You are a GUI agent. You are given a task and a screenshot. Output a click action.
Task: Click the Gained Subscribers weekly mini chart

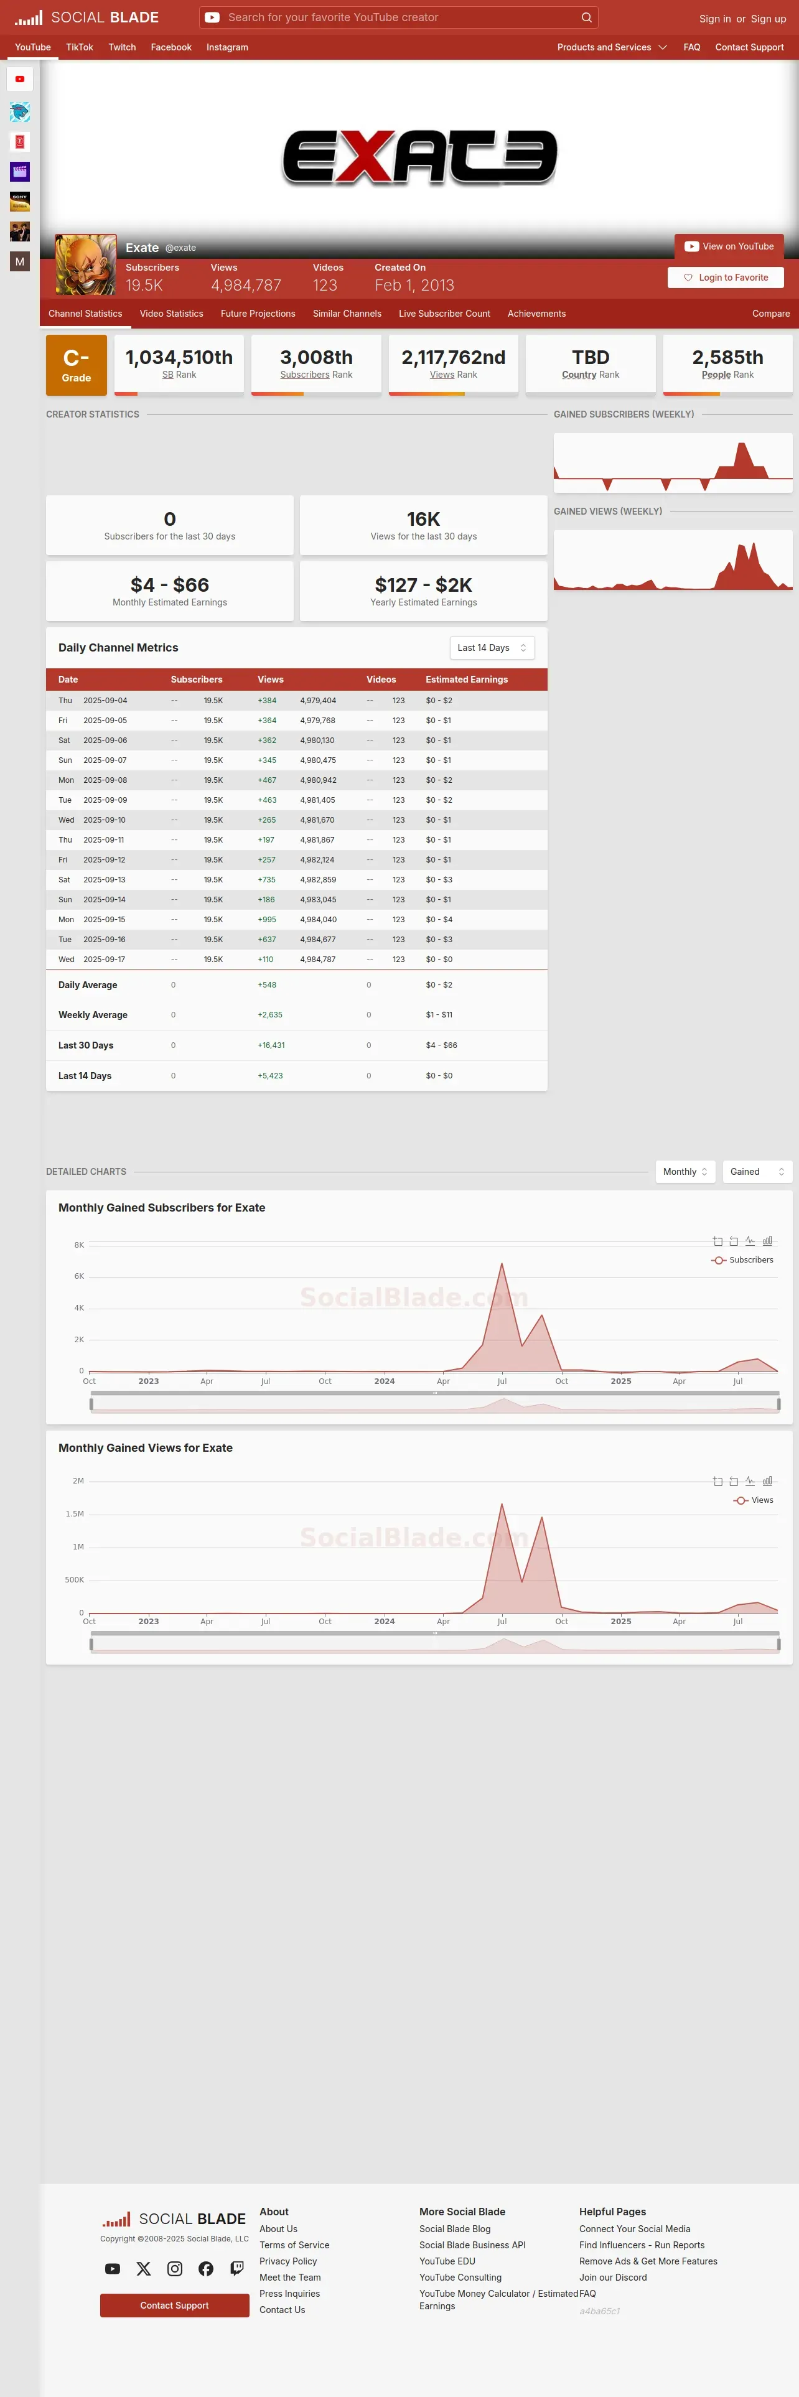coord(673,464)
